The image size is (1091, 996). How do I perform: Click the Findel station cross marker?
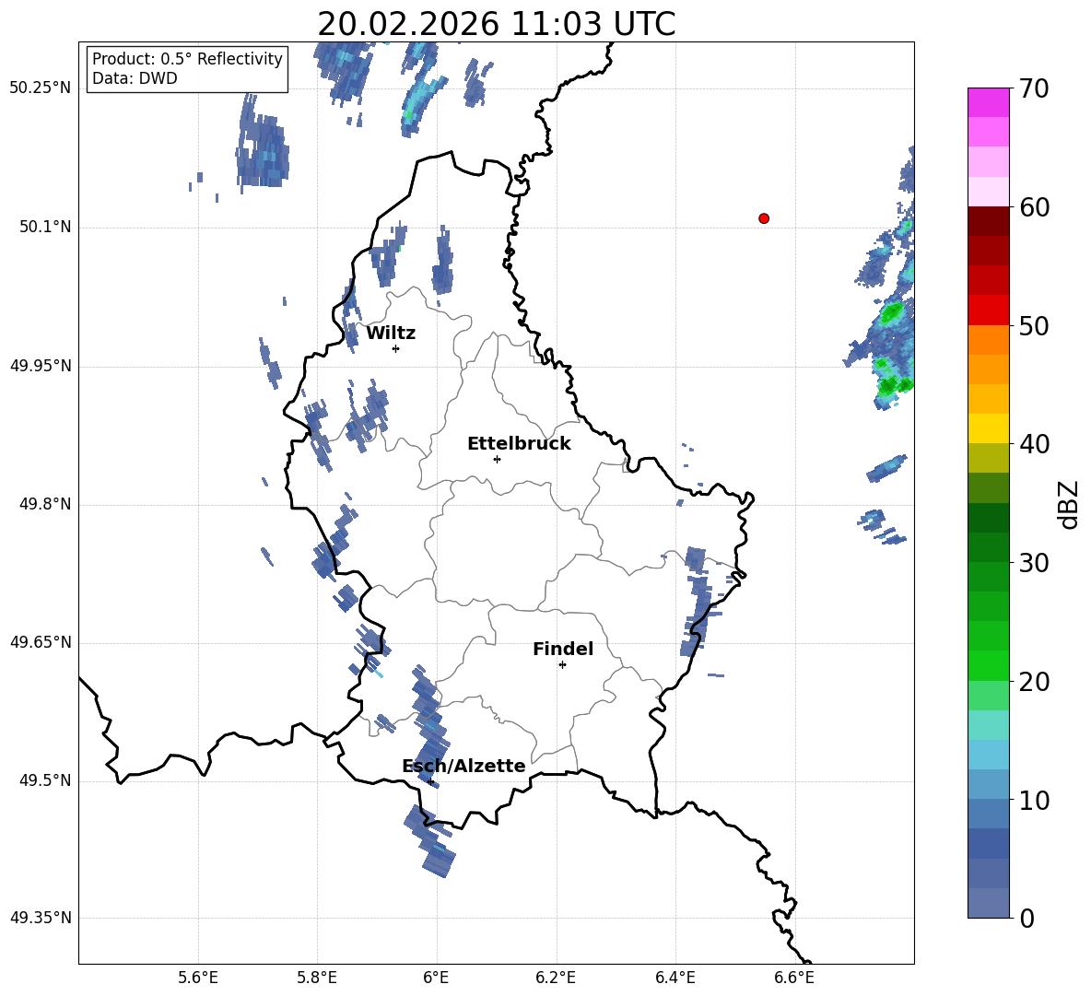click(562, 665)
